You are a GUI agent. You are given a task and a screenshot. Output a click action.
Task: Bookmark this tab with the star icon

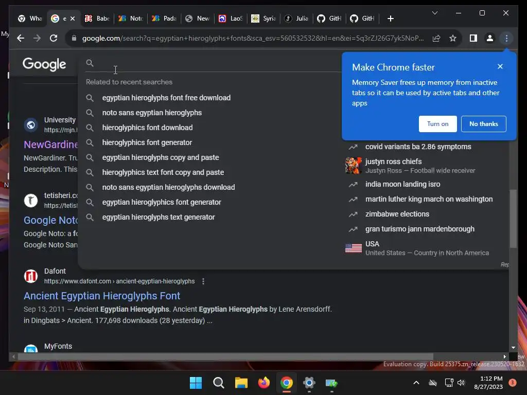pyautogui.click(x=453, y=38)
